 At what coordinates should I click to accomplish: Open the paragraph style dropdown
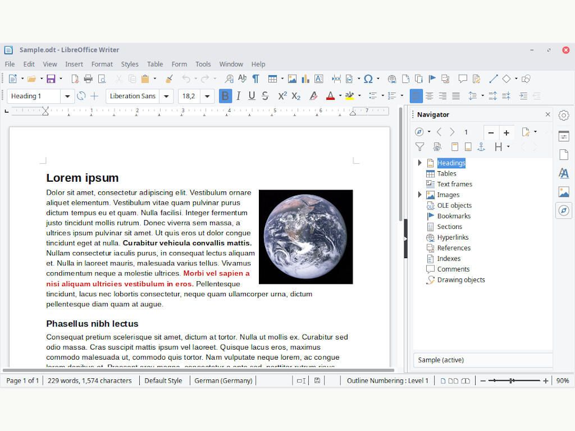67,96
